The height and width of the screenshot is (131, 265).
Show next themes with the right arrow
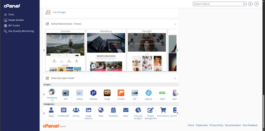(x=178, y=50)
